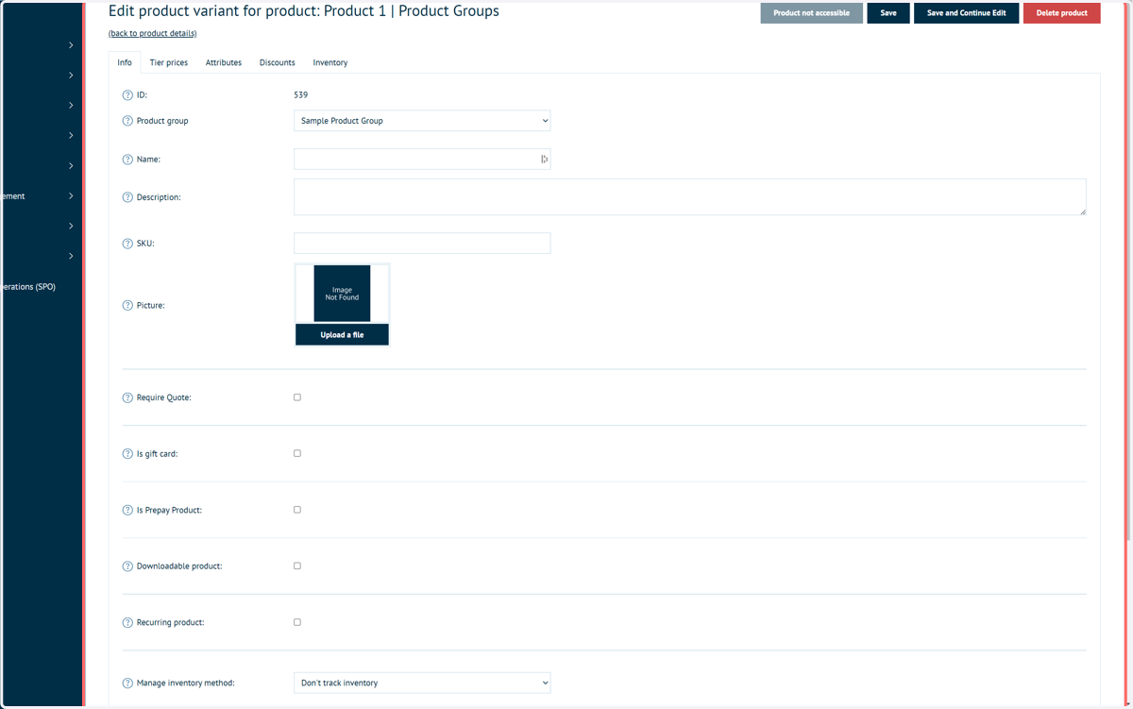The height and width of the screenshot is (709, 1133).
Task: Click help icon beside Require Quote
Action: pos(127,397)
